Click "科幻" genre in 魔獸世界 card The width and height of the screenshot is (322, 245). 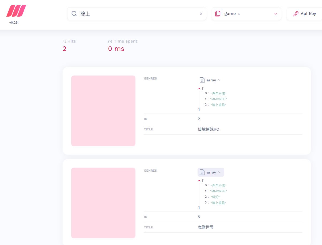point(215,197)
